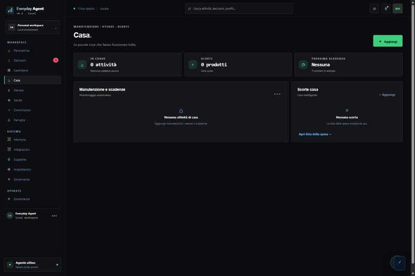Open Denaro in the sidebar
The height and width of the screenshot is (276, 415).
pos(32,90)
